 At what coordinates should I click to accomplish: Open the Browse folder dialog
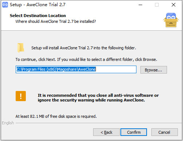154,70
